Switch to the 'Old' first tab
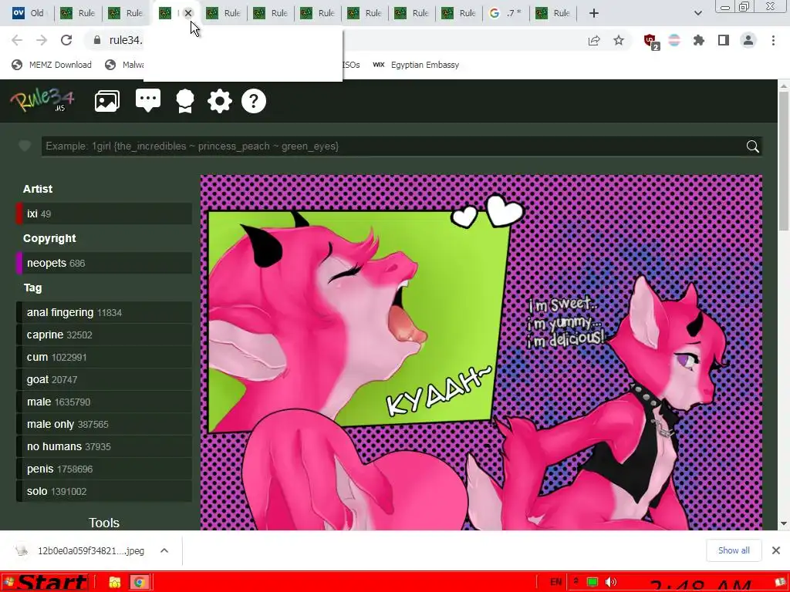The height and width of the screenshot is (592, 790). click(x=29, y=13)
